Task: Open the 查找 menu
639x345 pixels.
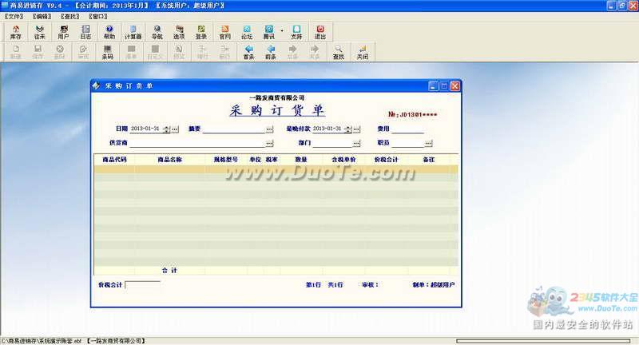Action: (x=70, y=16)
